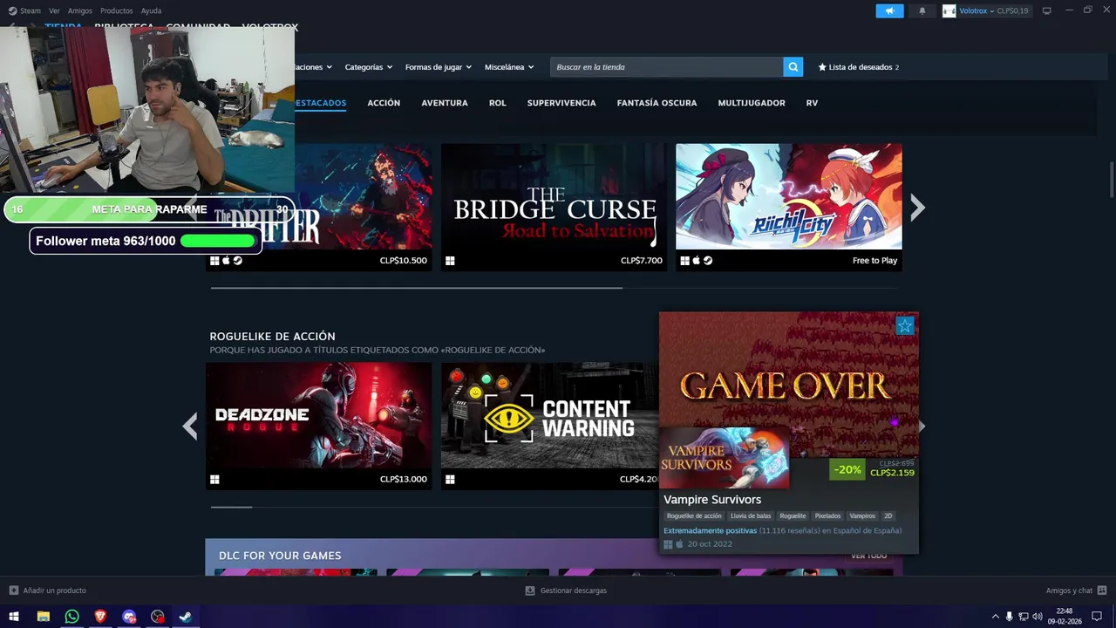This screenshot has width=1116, height=628.
Task: Open the OBS Studio taskbar icon
Action: point(158,617)
